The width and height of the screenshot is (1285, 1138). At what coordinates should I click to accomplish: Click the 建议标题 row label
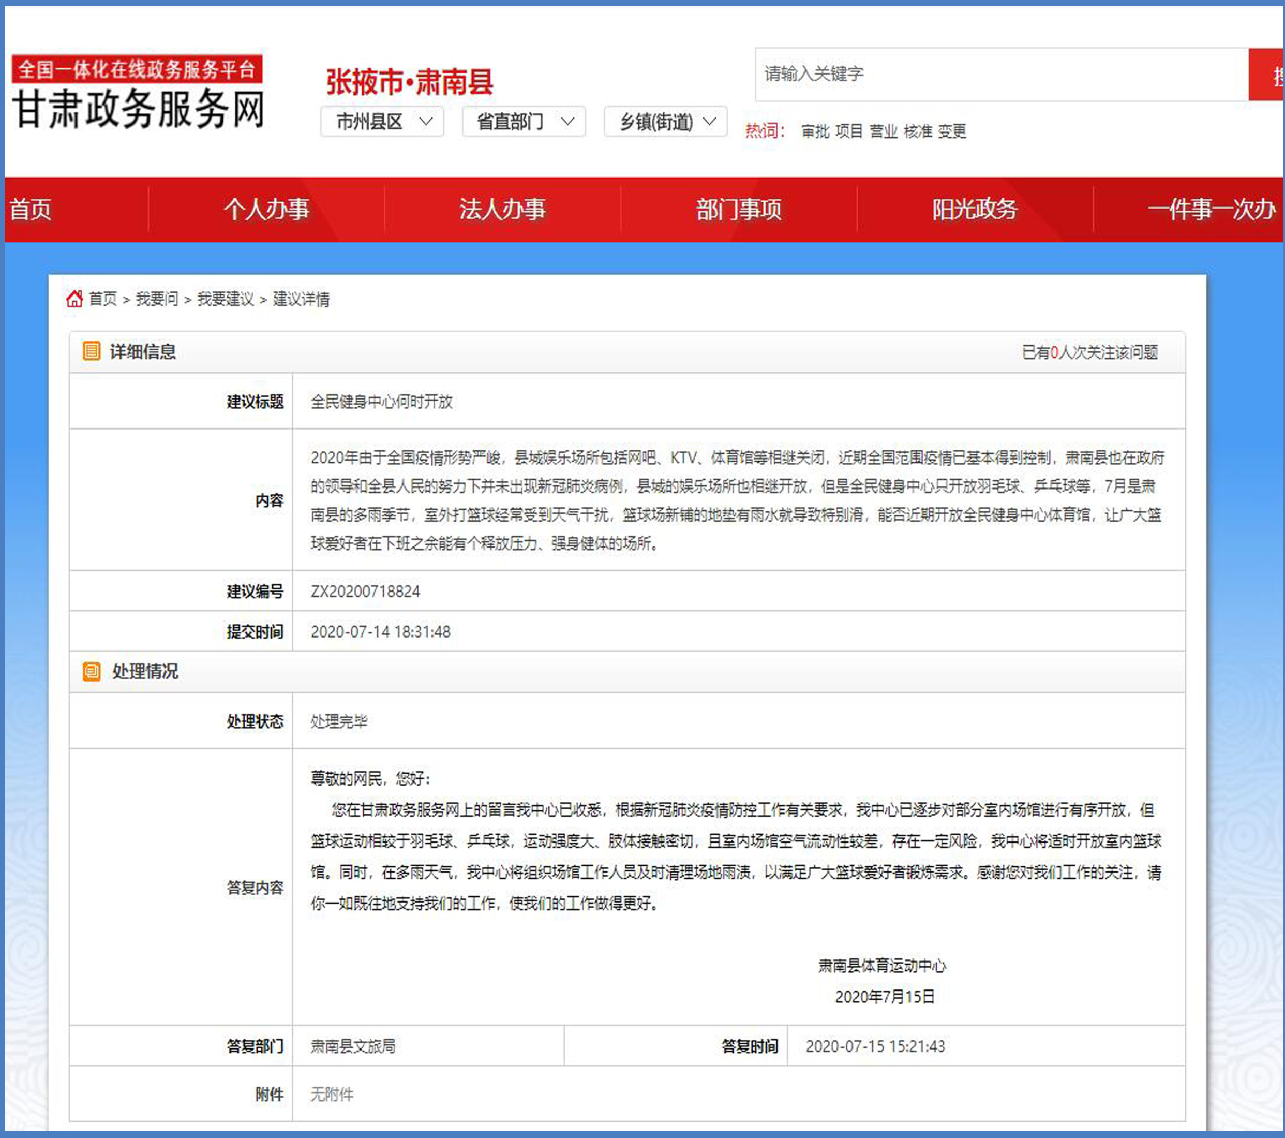255,402
